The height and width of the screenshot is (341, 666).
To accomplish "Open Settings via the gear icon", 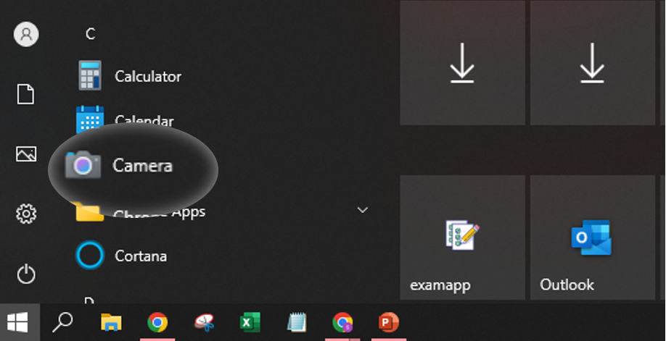I will pos(26,214).
